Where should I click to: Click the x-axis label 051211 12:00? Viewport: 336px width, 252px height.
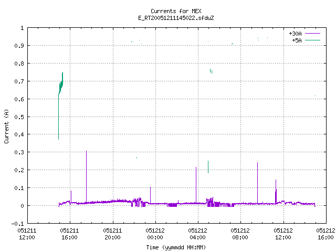point(27,234)
